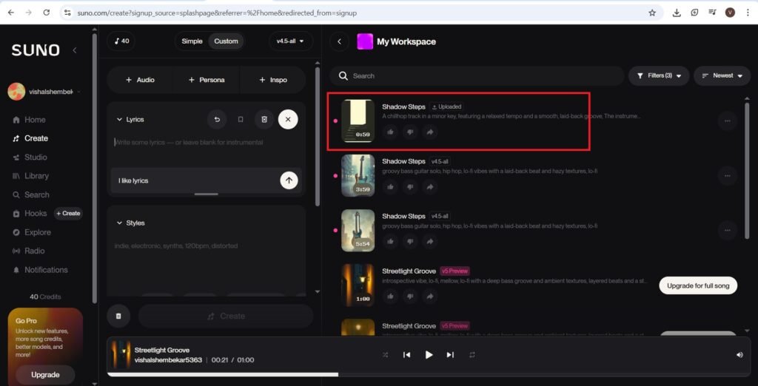Screen dimensions: 758x386
Task: Click the Upgrade button in the Go Pro card
Action: tap(45, 375)
